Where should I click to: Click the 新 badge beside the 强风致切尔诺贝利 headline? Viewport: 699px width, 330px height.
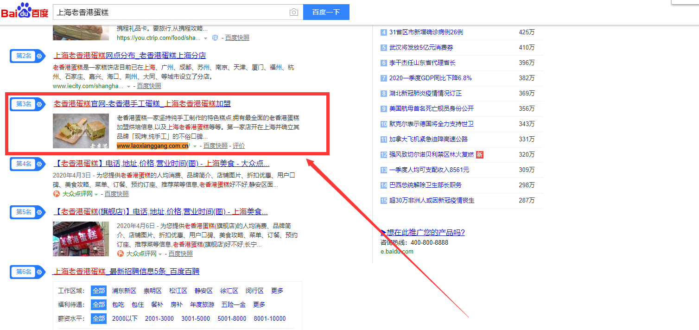point(480,154)
